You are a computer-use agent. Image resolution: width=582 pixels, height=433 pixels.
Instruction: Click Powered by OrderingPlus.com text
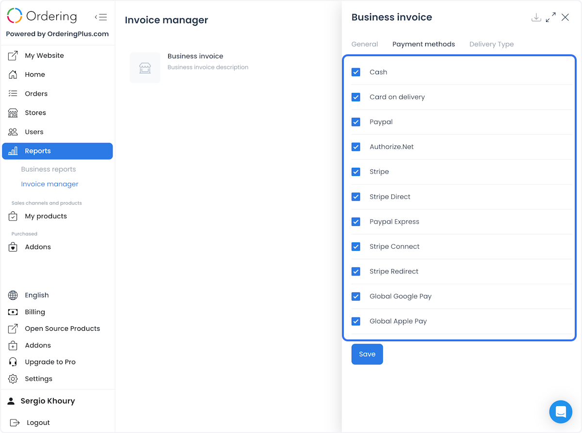tap(57, 34)
